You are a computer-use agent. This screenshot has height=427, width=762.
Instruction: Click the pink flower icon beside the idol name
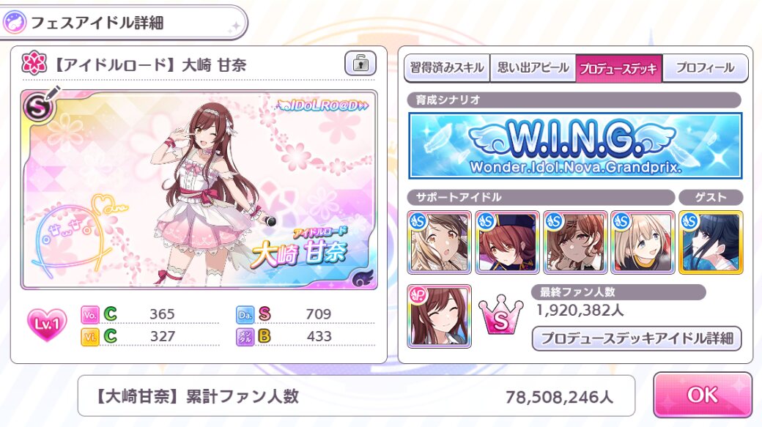[x=34, y=64]
